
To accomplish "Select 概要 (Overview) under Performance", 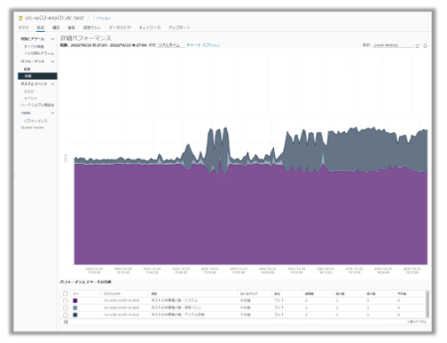I will pyautogui.click(x=27, y=69).
